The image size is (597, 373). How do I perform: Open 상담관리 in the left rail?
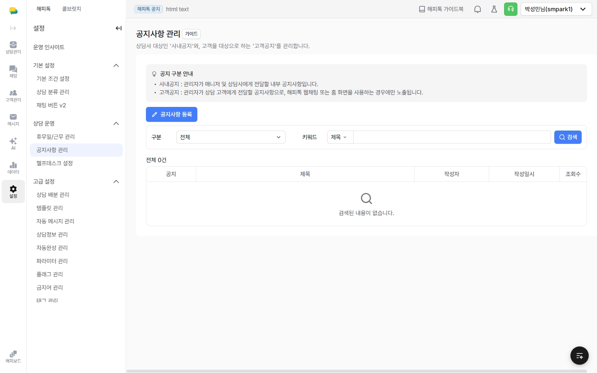13,48
